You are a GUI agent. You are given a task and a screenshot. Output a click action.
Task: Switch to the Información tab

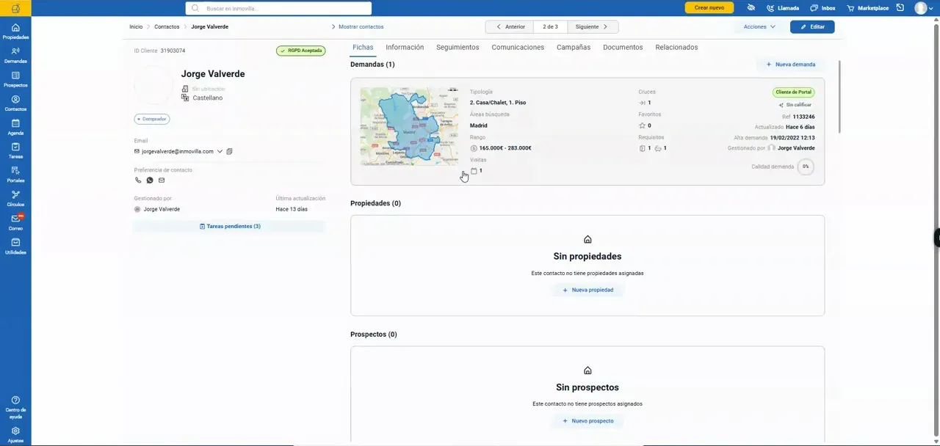click(x=405, y=48)
